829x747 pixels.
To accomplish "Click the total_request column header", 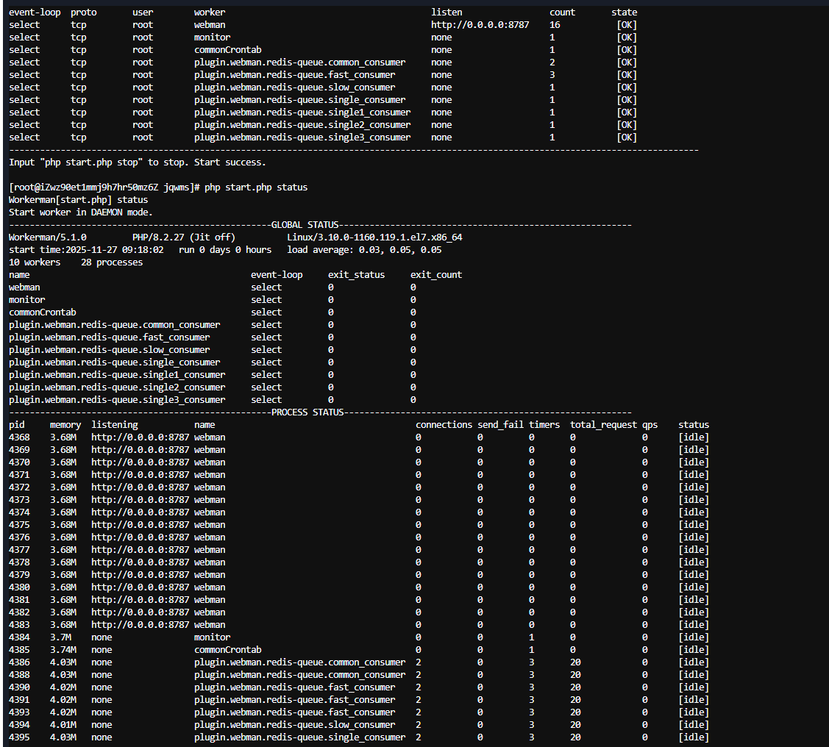I will (x=603, y=425).
